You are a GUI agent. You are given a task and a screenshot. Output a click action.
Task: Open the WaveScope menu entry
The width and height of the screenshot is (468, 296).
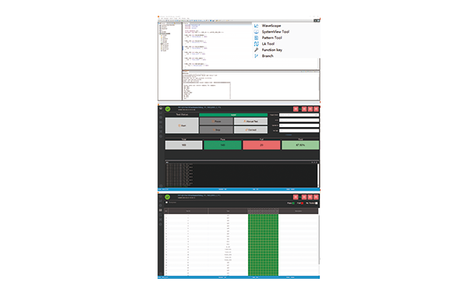[x=271, y=26]
